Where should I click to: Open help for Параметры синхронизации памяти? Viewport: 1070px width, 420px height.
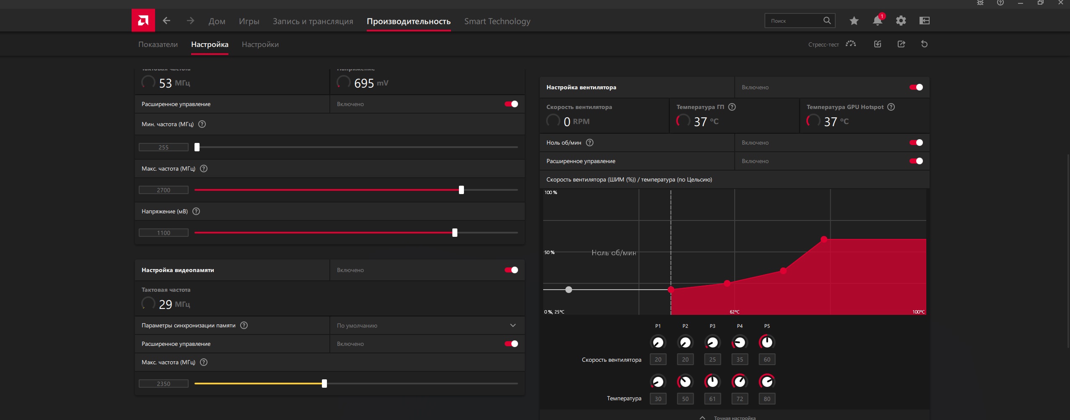(x=244, y=325)
